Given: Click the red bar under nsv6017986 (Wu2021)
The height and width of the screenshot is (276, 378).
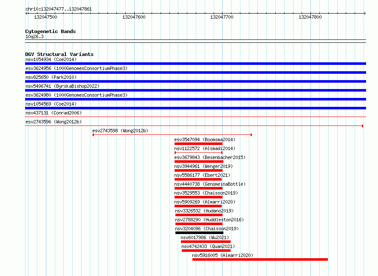Looking at the screenshot, I should [206, 242].
